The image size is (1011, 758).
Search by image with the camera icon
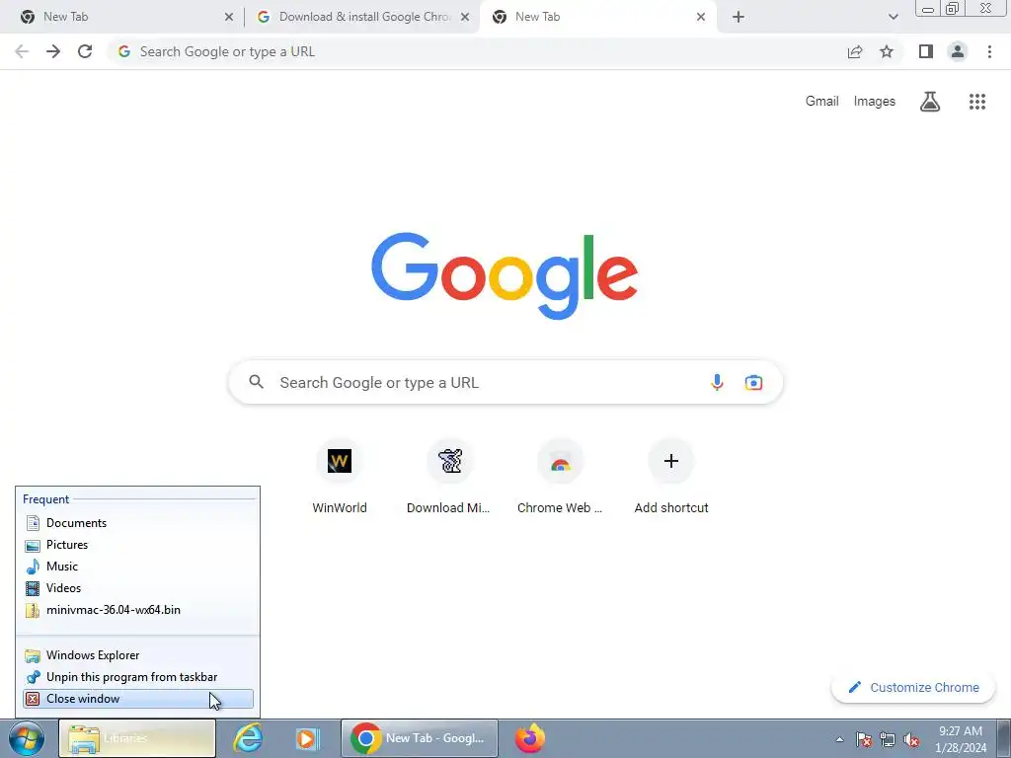(753, 382)
